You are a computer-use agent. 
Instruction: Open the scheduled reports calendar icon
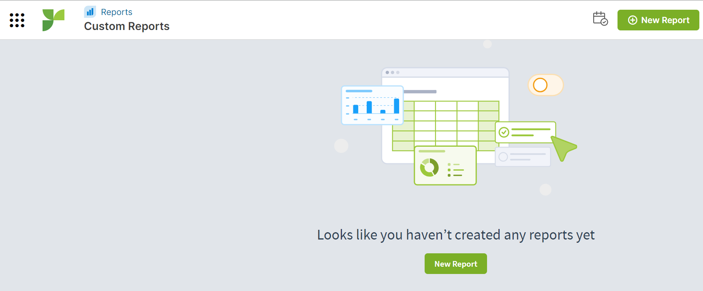600,19
